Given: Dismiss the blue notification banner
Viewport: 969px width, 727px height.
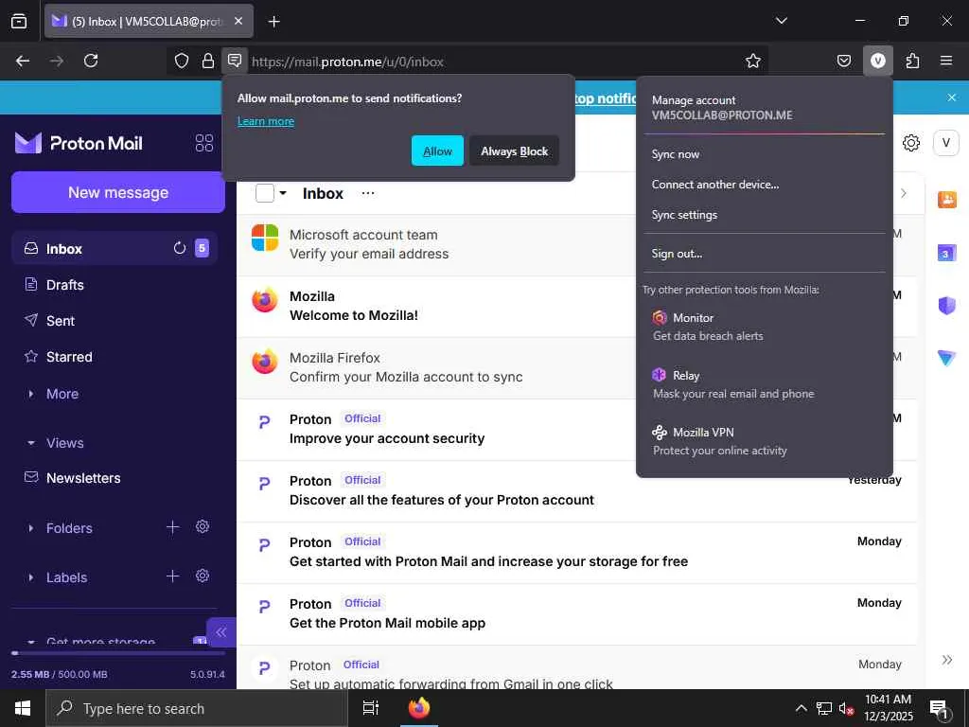Looking at the screenshot, I should tap(952, 98).
